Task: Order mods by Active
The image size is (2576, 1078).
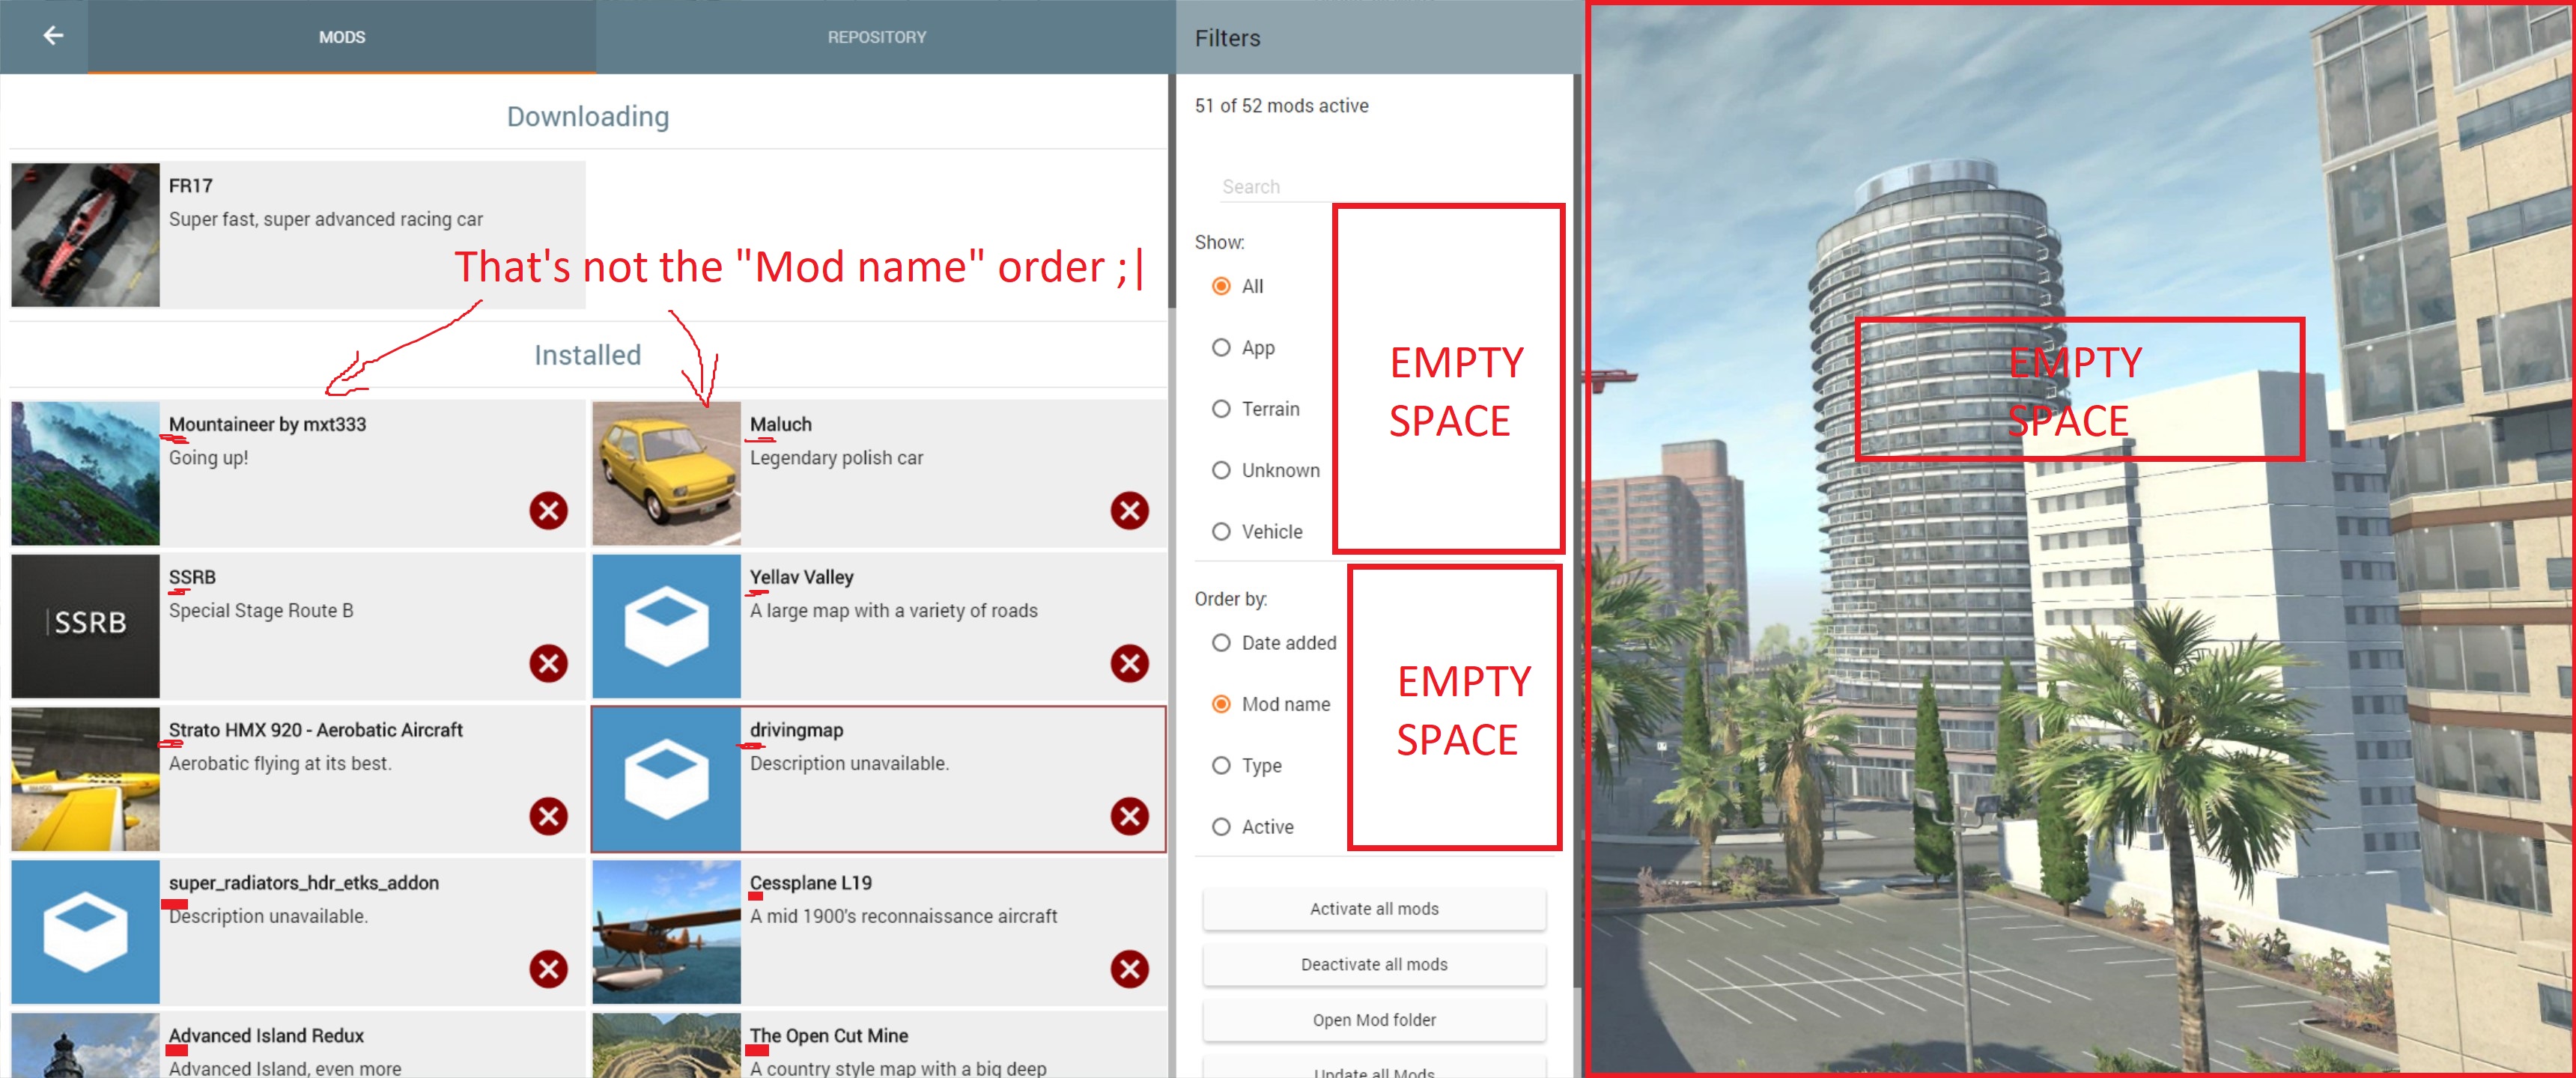Action: pos(1221,827)
